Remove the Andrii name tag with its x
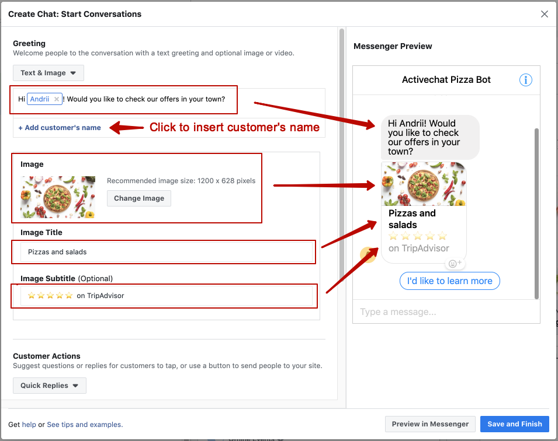Viewport: 558px width, 441px height. tap(56, 99)
